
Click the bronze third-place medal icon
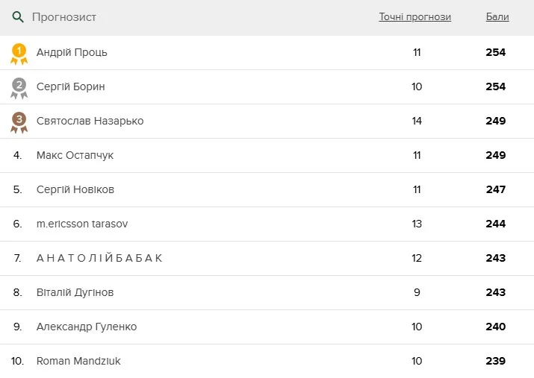tap(19, 122)
